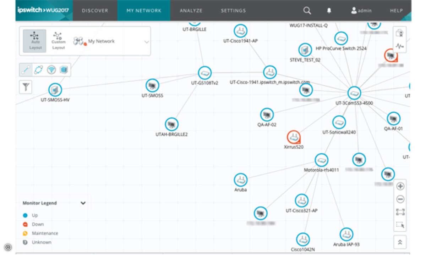This screenshot has width=426, height=255.
Task: Open the HELP menu
Action: pos(397,11)
